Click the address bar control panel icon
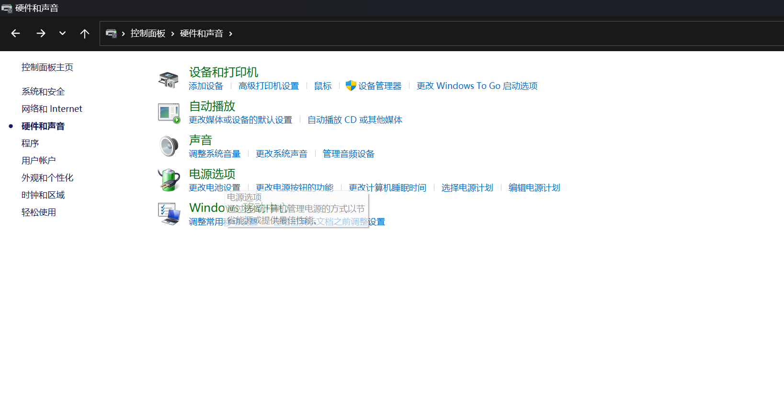 pos(111,33)
